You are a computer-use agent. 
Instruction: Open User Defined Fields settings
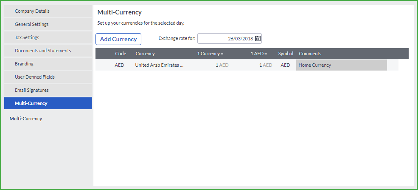(x=48, y=77)
